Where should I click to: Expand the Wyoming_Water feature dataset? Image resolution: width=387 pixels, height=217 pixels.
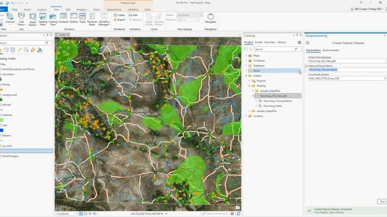pos(256,106)
